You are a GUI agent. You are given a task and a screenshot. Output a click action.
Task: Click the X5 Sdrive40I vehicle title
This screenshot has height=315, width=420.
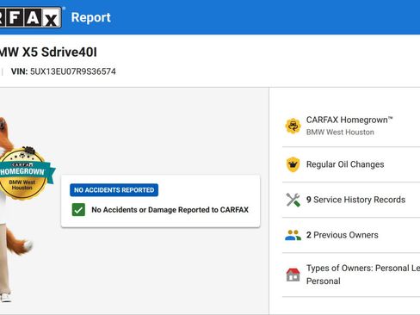click(x=48, y=52)
